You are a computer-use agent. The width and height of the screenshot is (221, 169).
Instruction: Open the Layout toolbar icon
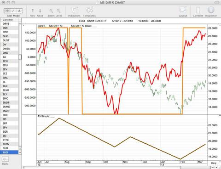coord(183,11)
